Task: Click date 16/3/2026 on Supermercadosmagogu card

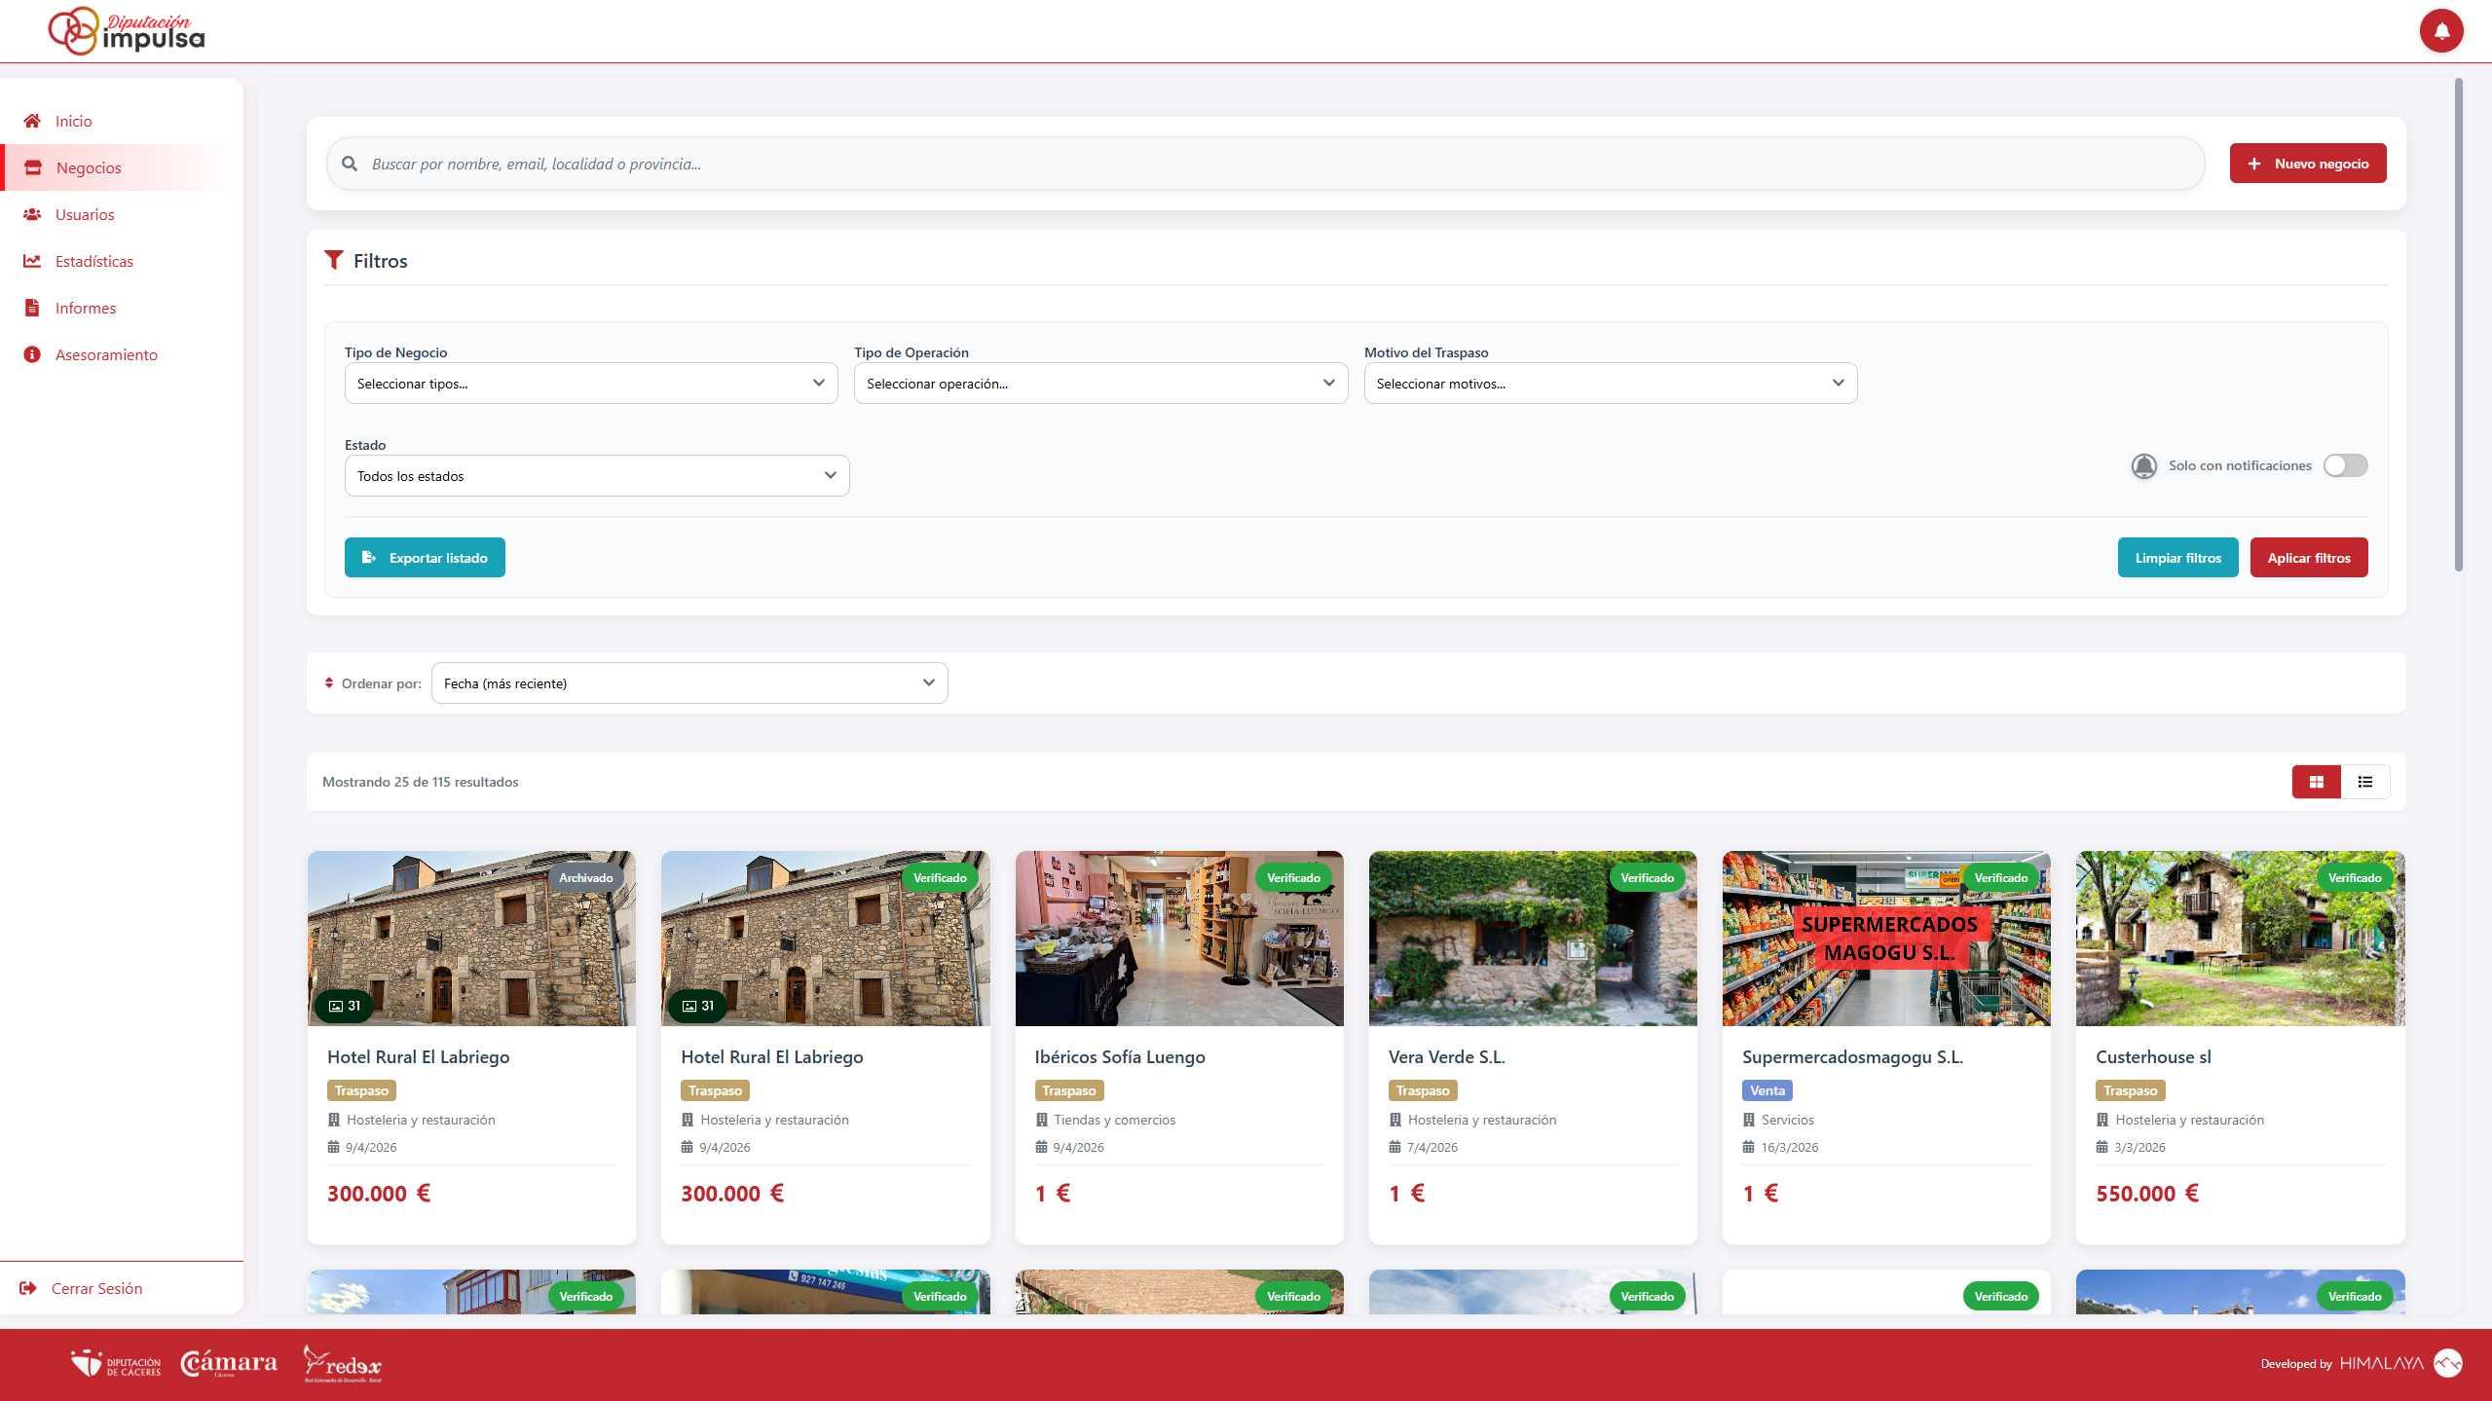Action: pos(1789,1147)
